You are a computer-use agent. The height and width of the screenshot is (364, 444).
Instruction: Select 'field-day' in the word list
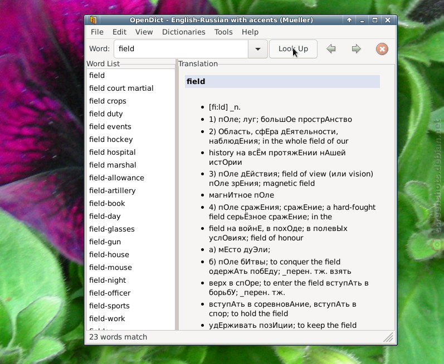[131, 217]
